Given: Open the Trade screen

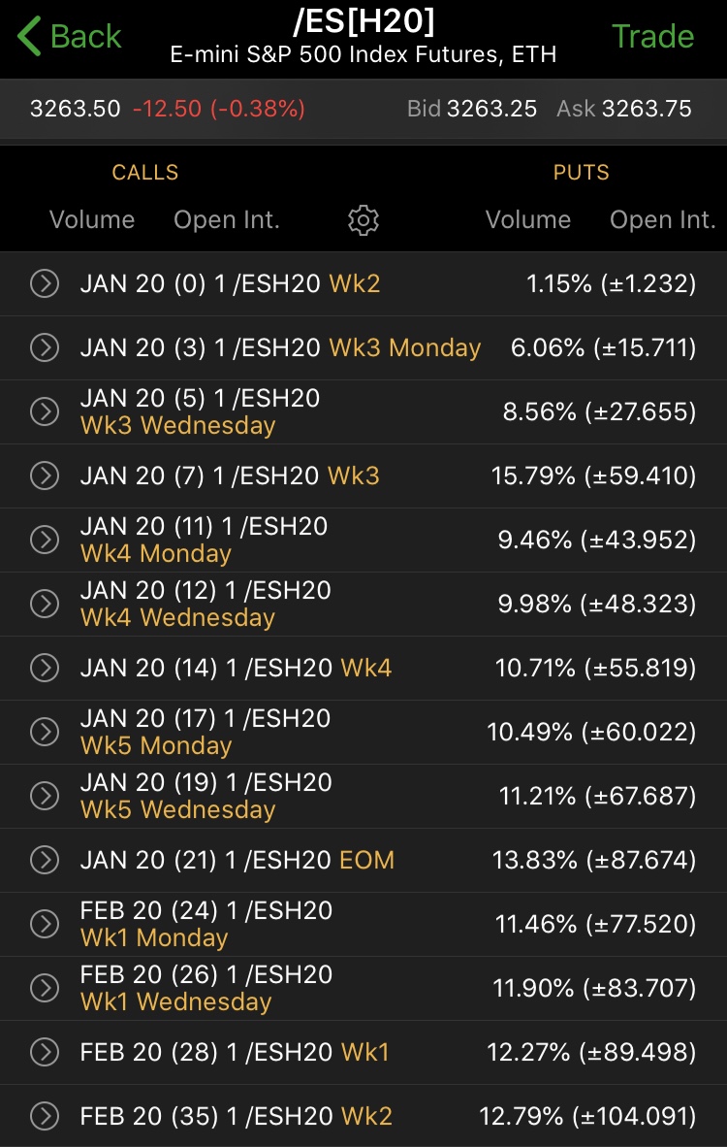Looking at the screenshot, I should click(x=652, y=37).
